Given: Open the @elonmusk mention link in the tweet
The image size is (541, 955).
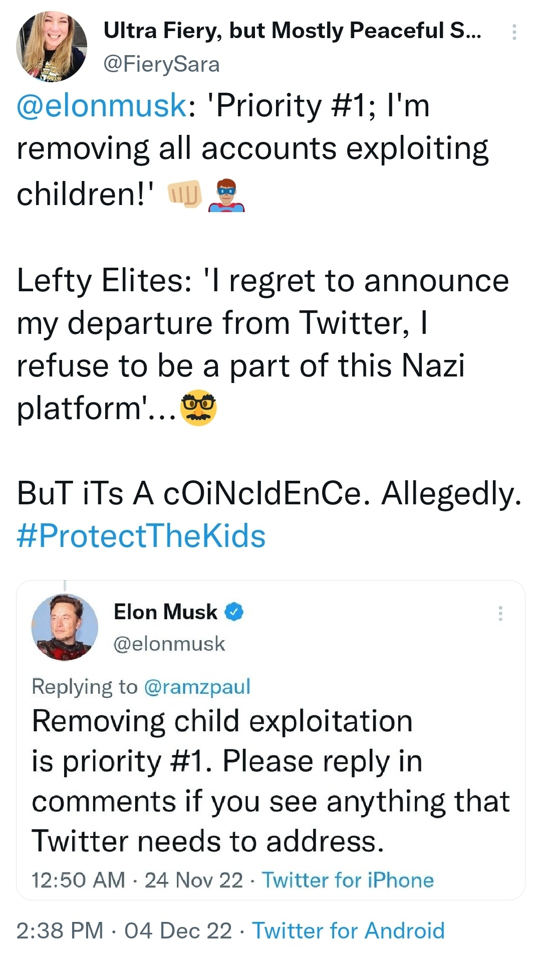Looking at the screenshot, I should 102,105.
